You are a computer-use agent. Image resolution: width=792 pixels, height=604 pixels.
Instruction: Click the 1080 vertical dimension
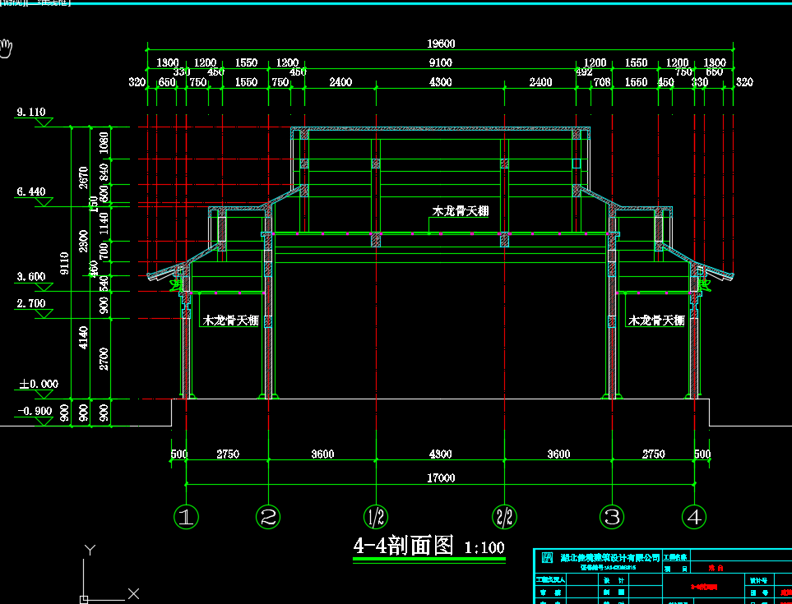coord(104,143)
